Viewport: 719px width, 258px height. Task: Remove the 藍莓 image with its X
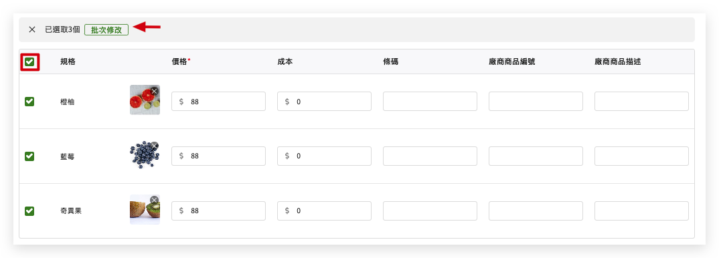155,146
